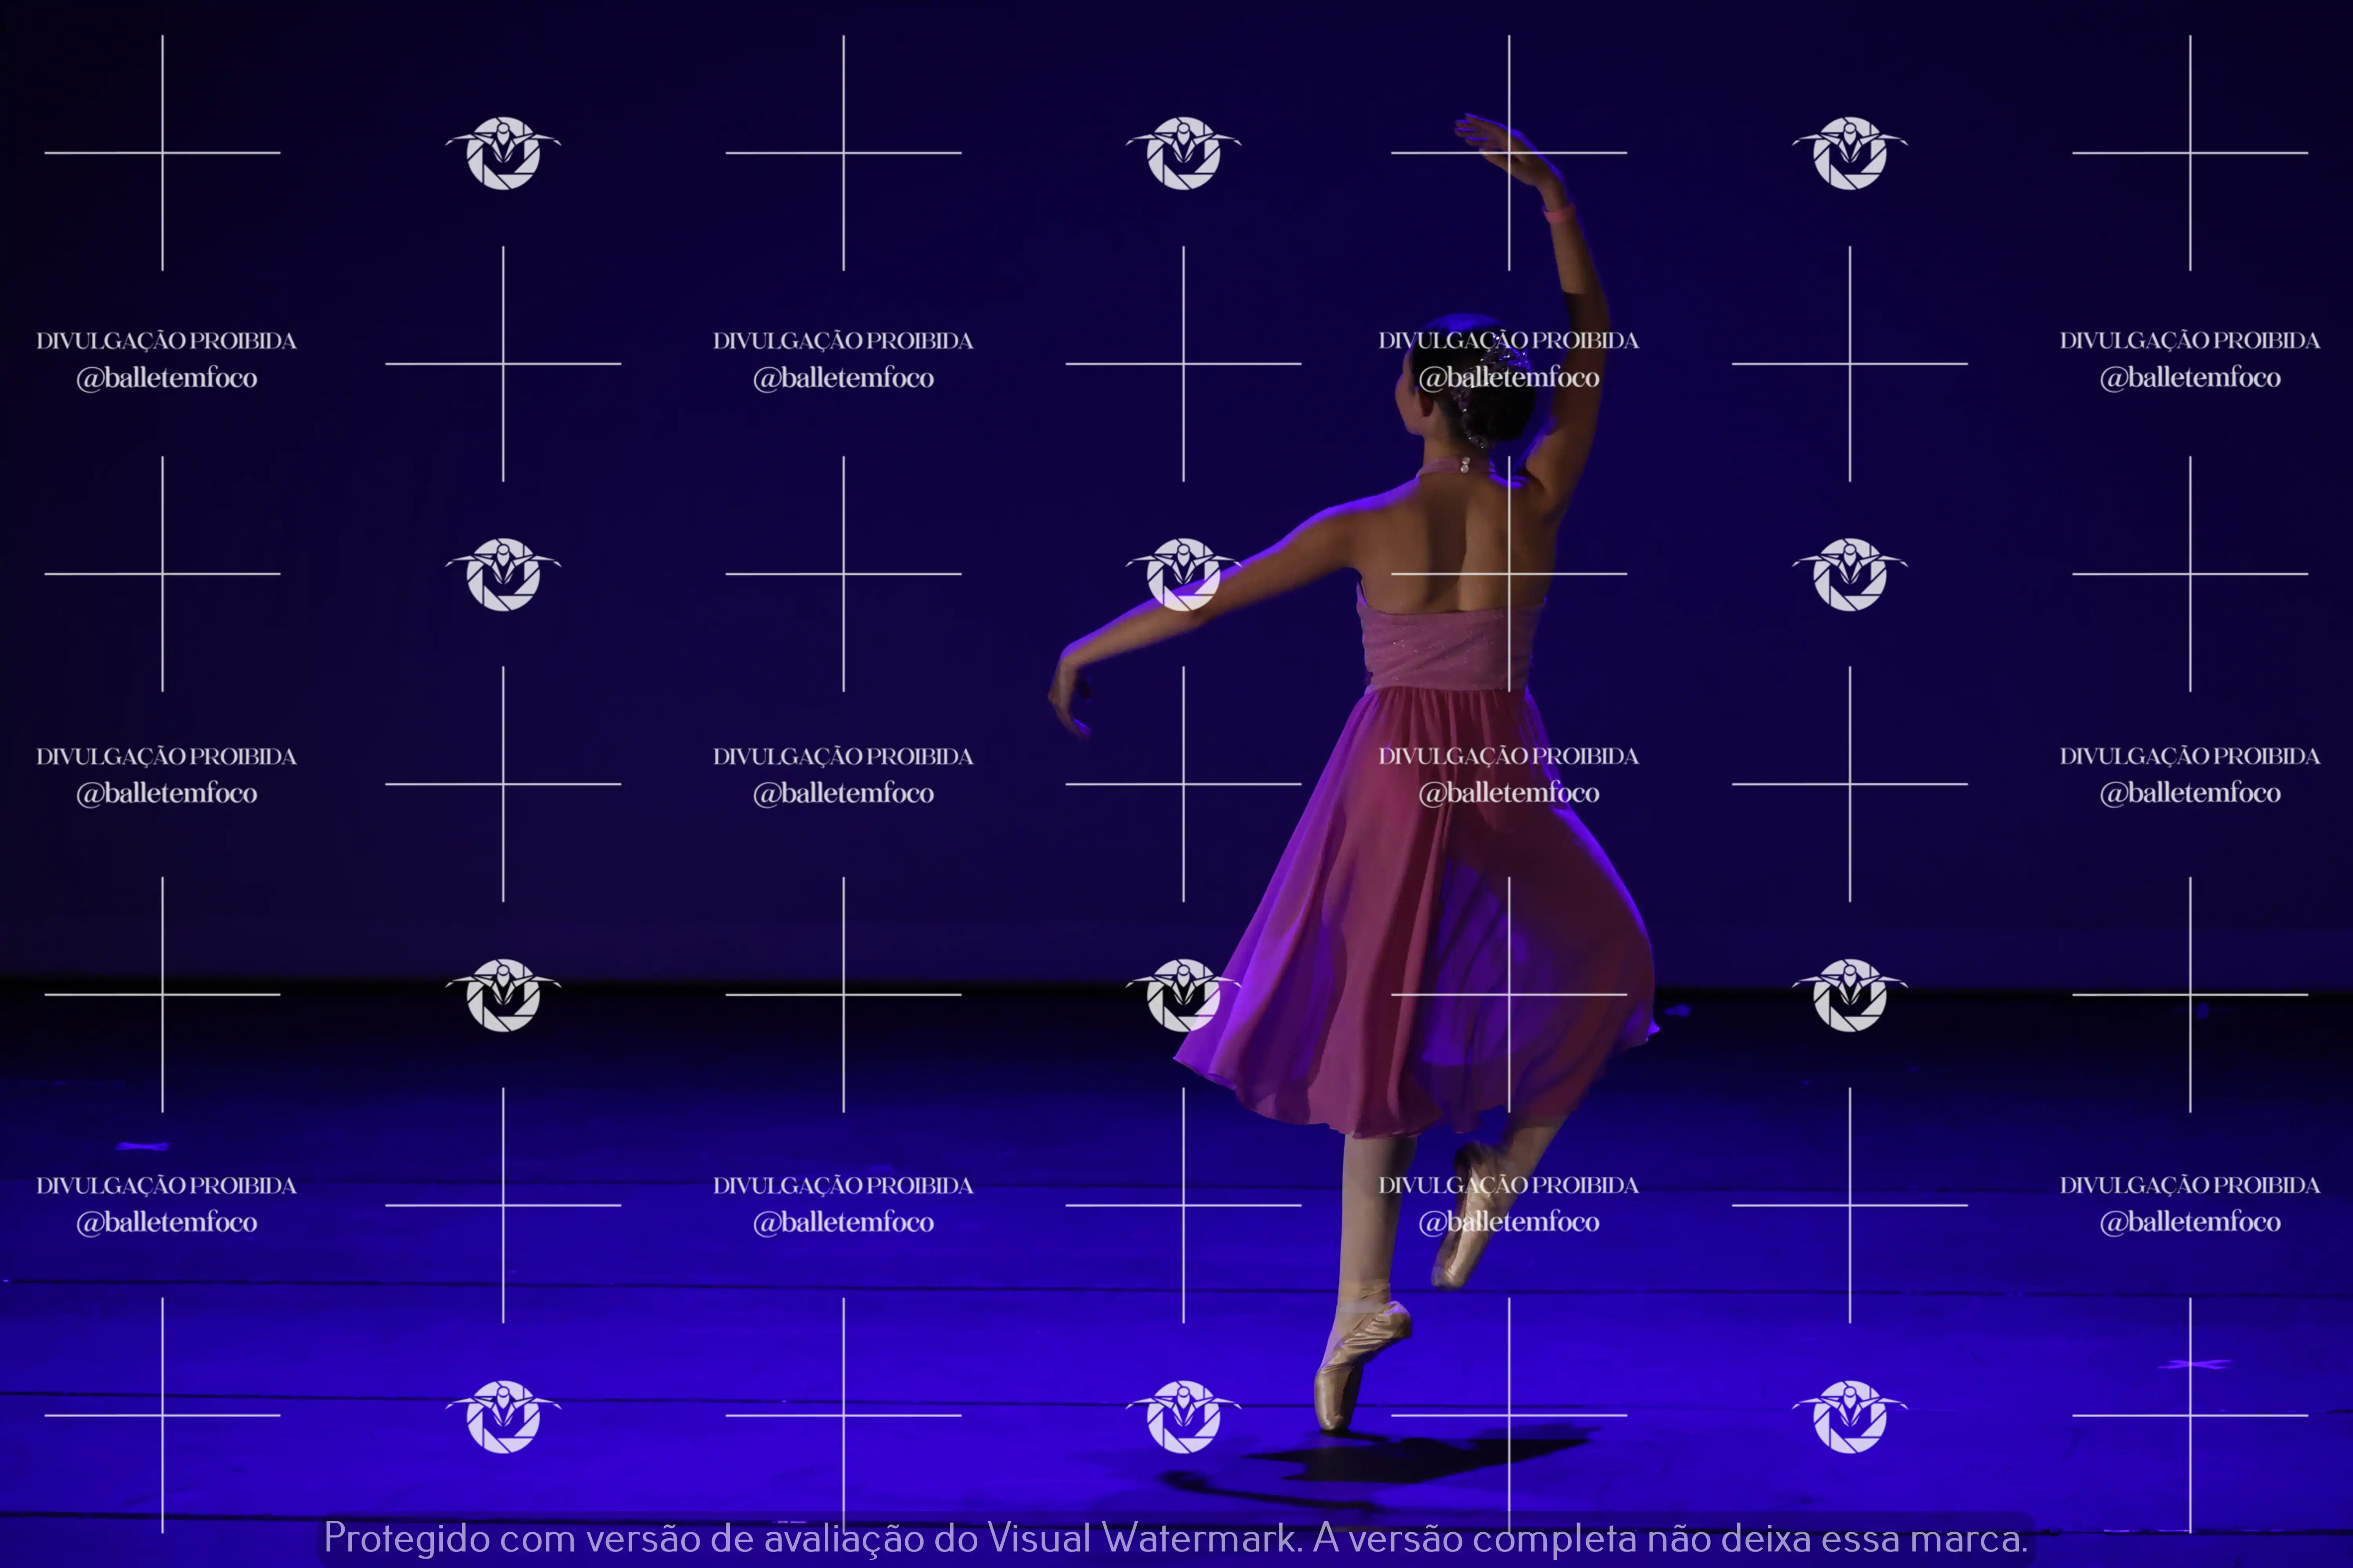
Task: Click the crosshair mark over the dancer's shadow
Action: [1509, 1415]
